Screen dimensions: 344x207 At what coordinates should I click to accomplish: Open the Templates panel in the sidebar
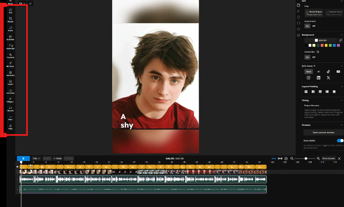10,73
